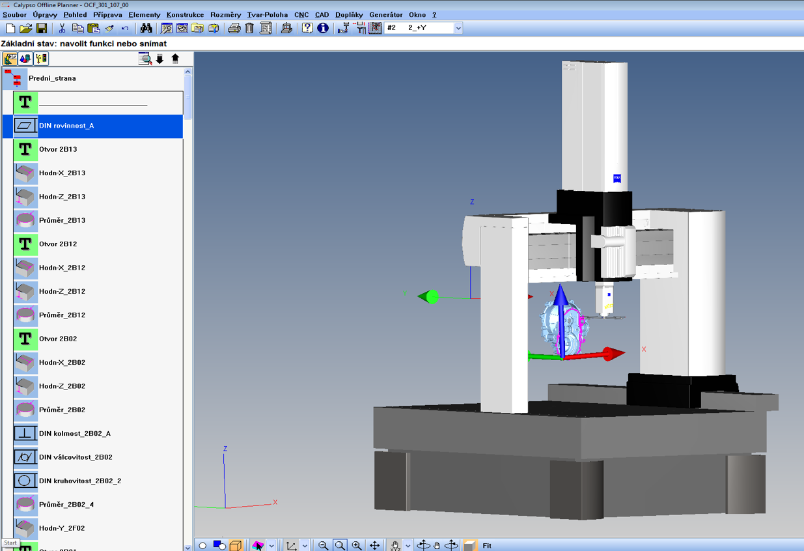Image resolution: width=804 pixels, height=551 pixels.
Task: Click the Zoom in magnifier icon
Action: click(357, 545)
